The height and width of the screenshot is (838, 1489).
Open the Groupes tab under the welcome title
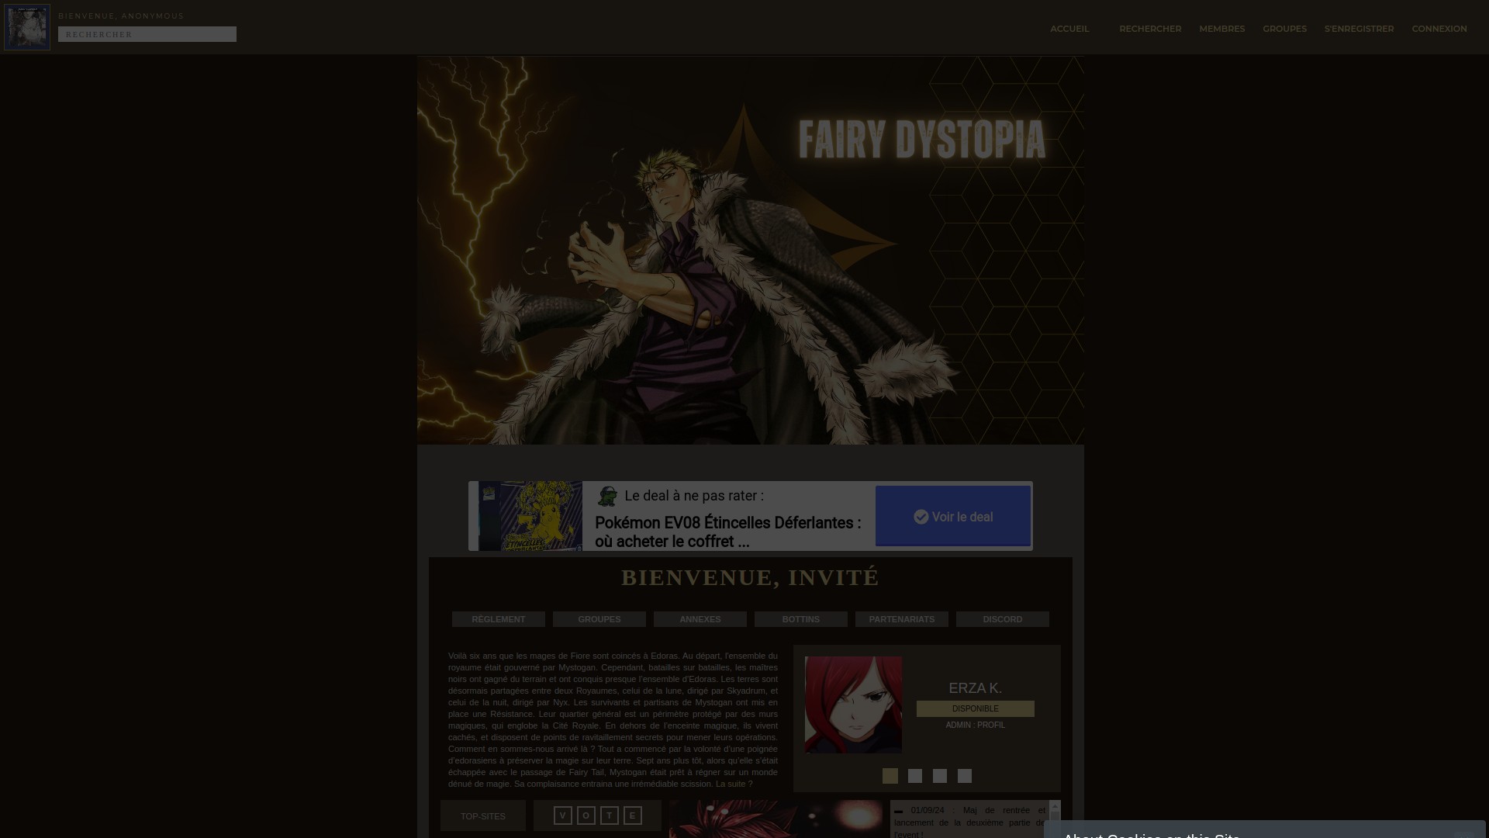tap(599, 619)
